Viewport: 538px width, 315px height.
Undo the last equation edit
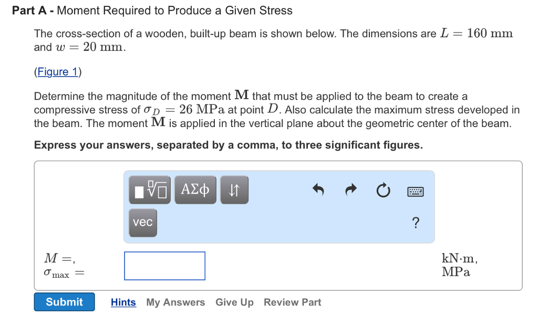point(318,191)
